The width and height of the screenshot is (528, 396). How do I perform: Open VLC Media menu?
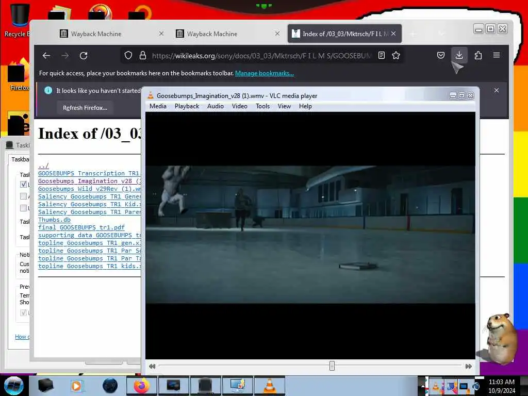[x=158, y=106]
